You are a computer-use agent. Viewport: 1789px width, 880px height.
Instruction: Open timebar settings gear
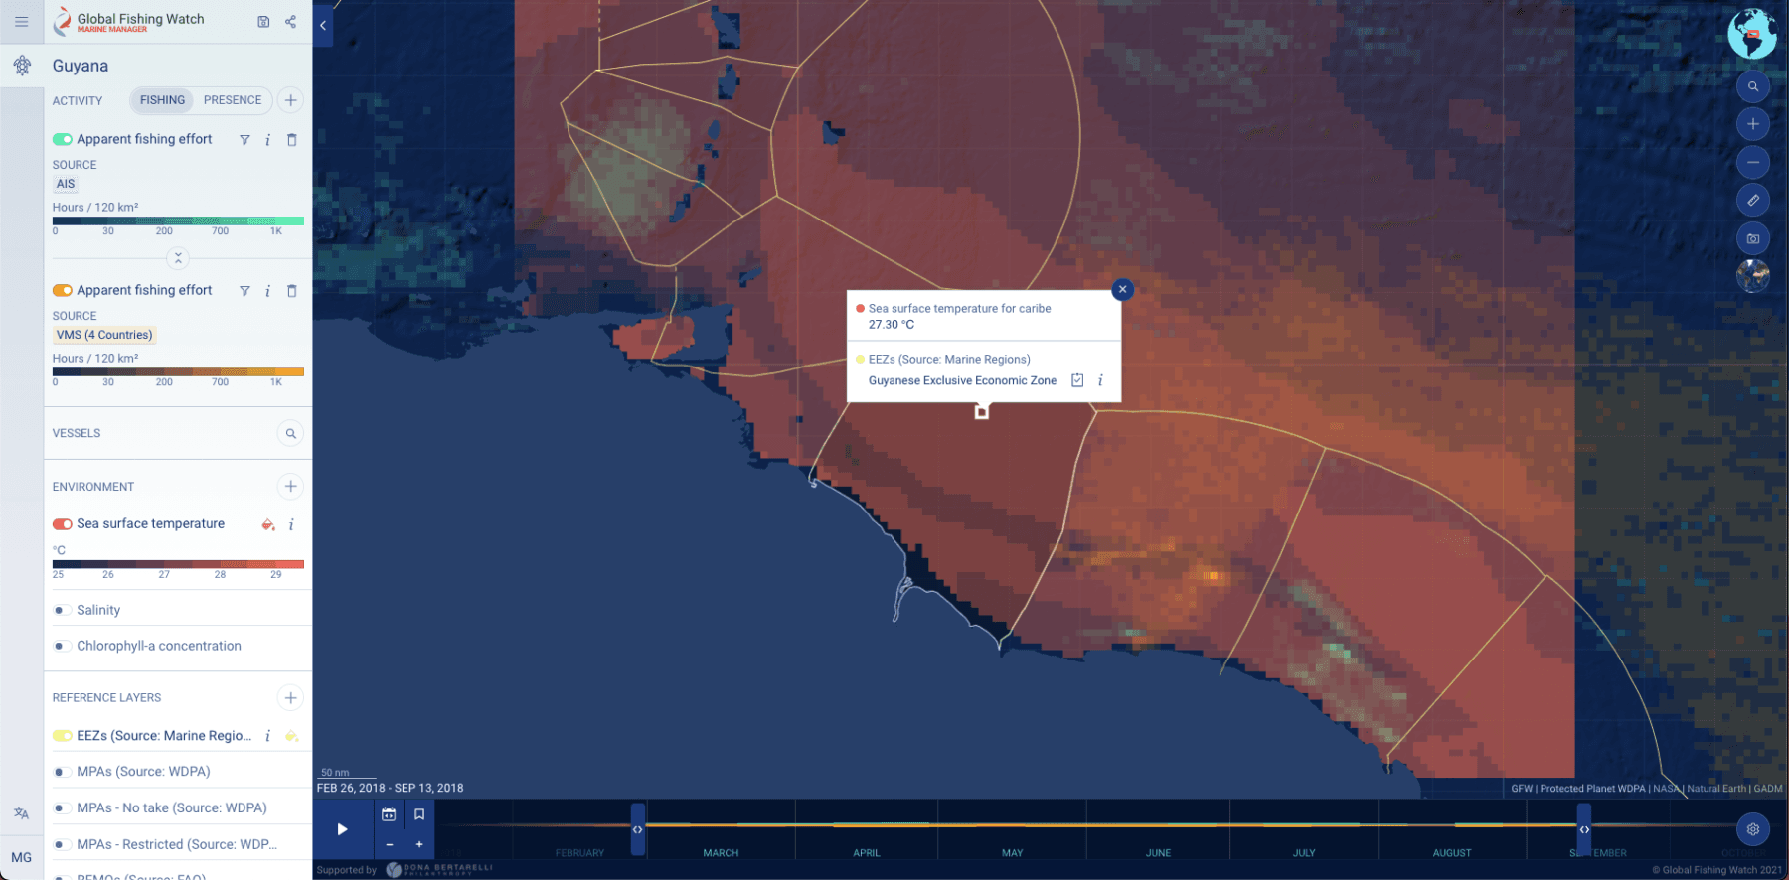pyautogui.click(x=1752, y=829)
